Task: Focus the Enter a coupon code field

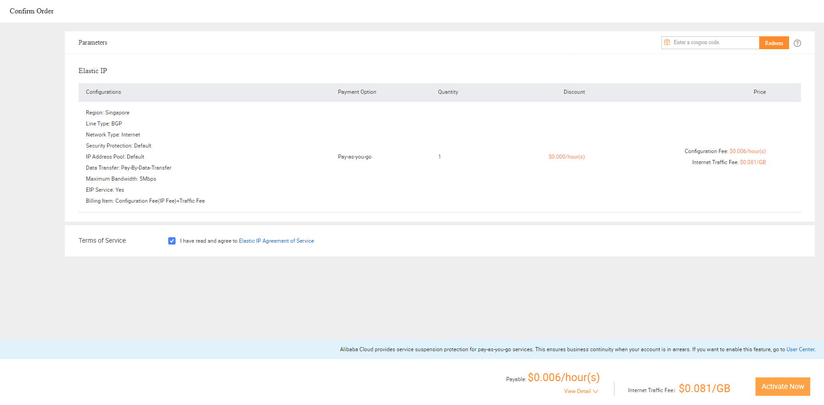Action: pyautogui.click(x=714, y=42)
